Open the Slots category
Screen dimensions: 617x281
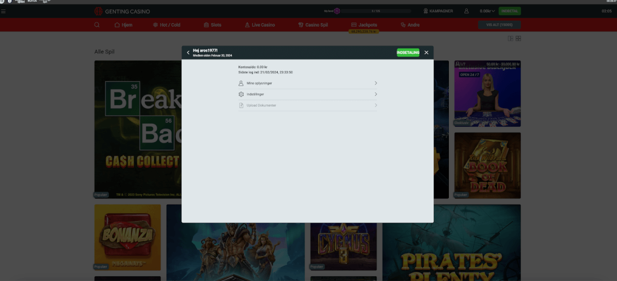pos(212,25)
